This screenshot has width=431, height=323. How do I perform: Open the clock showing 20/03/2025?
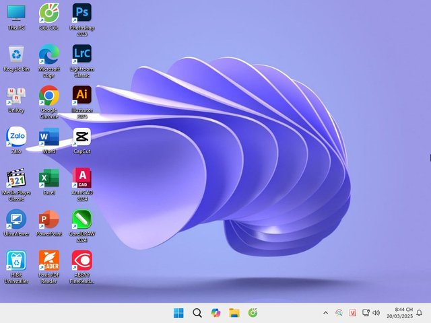pos(399,313)
